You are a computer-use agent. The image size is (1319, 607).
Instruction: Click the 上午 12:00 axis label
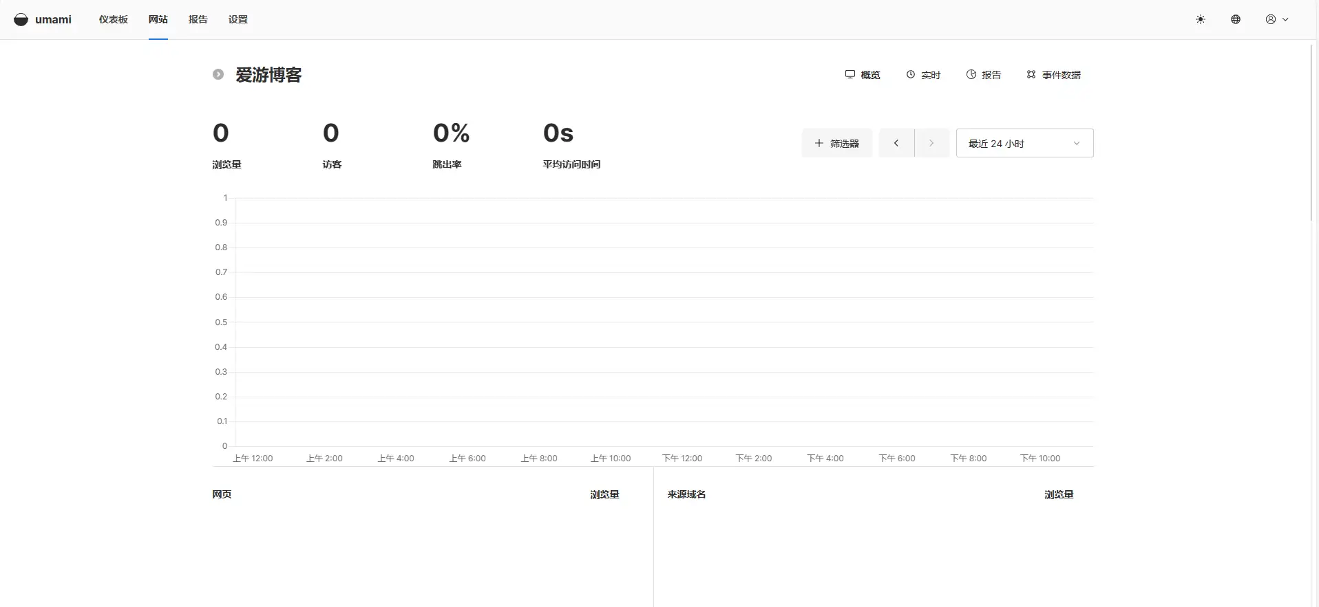(253, 458)
